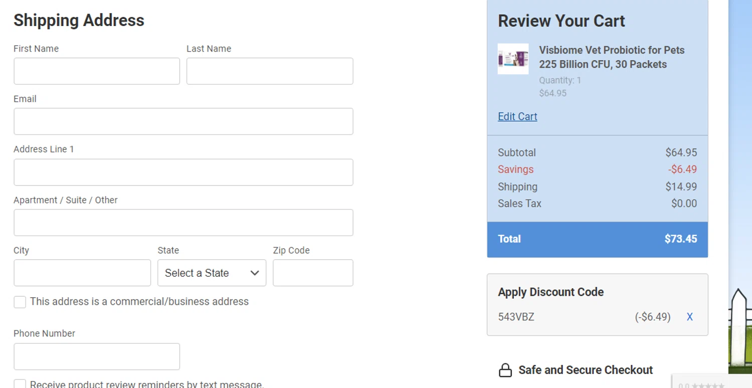Click the Visbiome product thumbnail image
This screenshot has height=388, width=752.
(x=513, y=59)
